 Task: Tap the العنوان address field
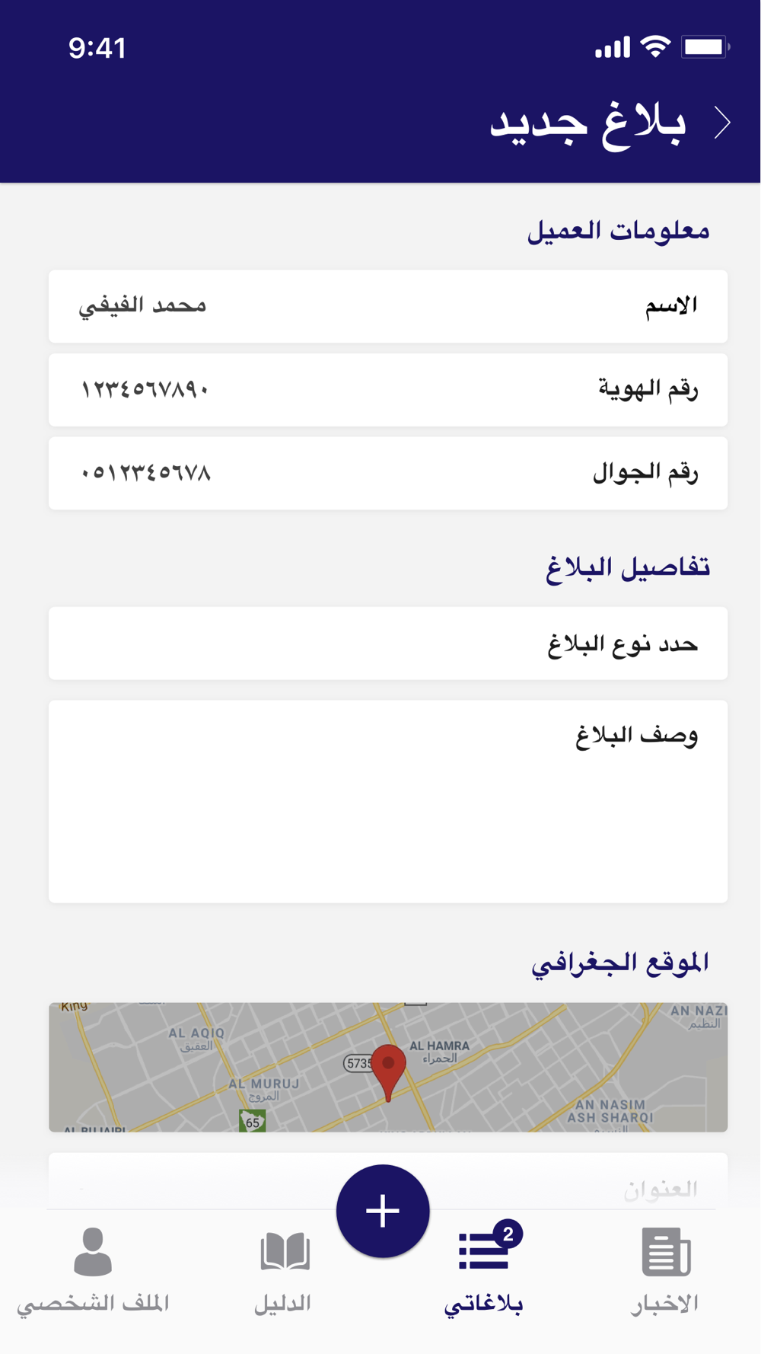[x=388, y=1181]
